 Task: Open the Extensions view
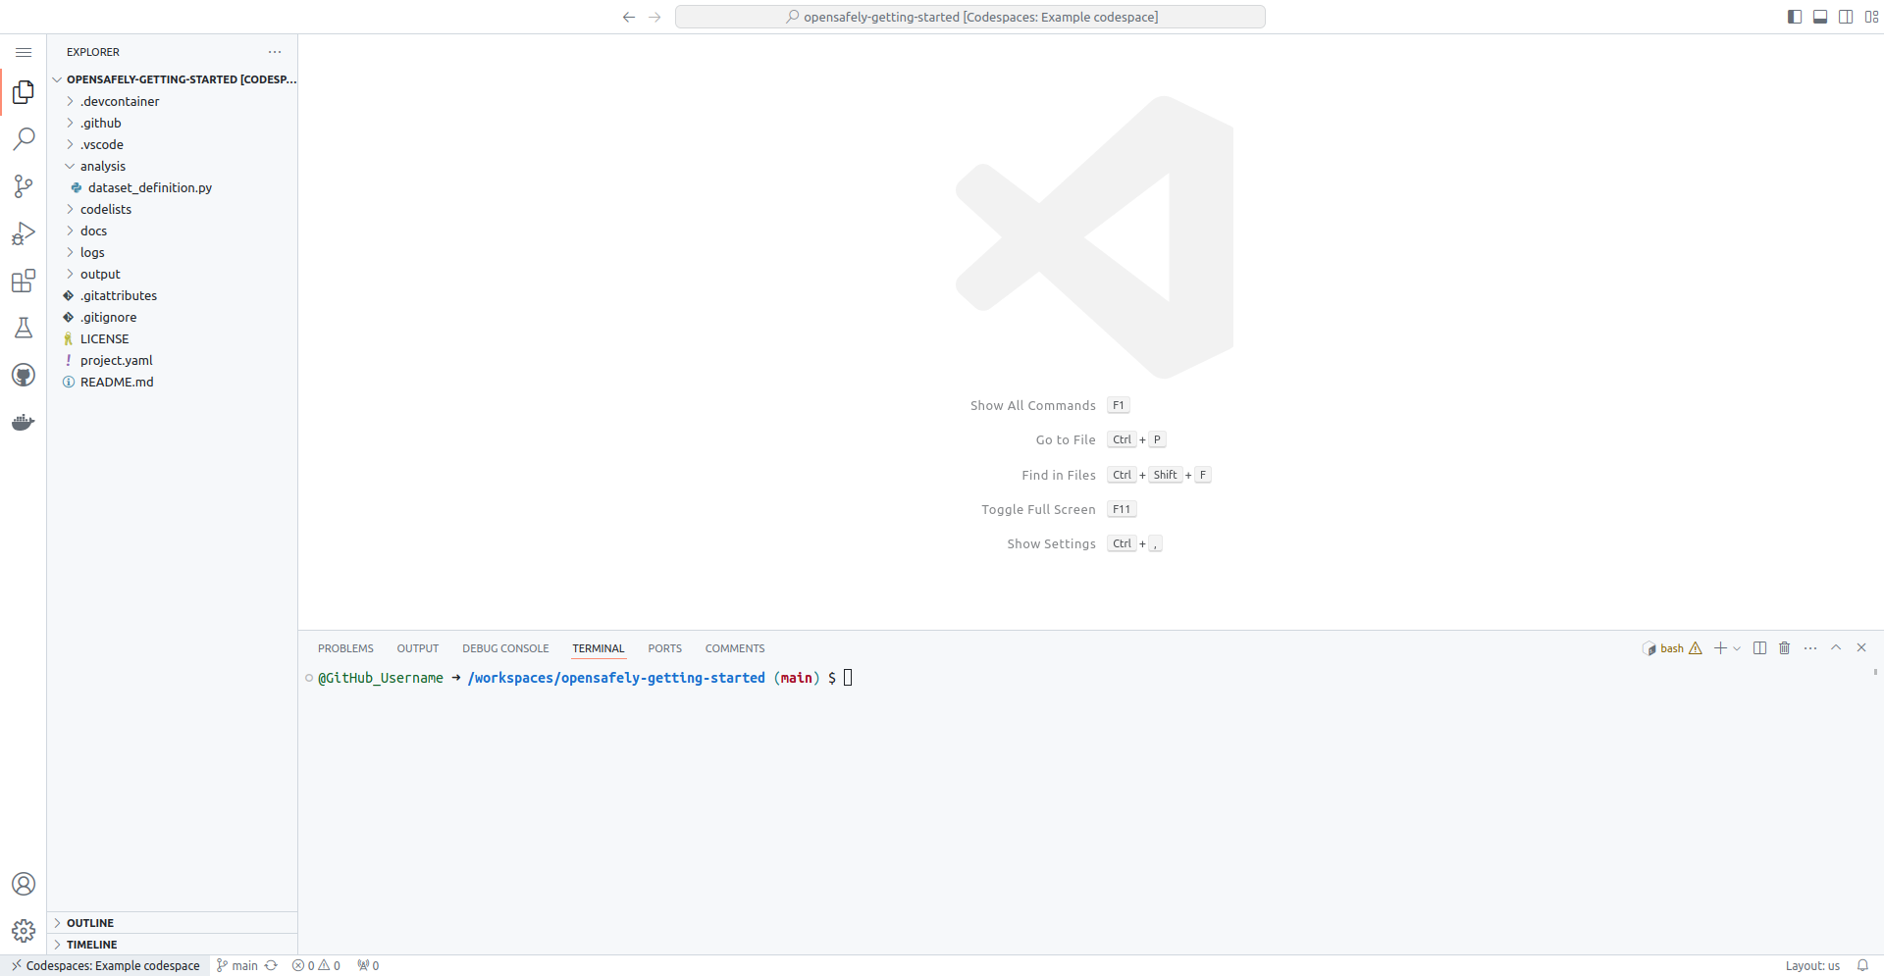24,281
